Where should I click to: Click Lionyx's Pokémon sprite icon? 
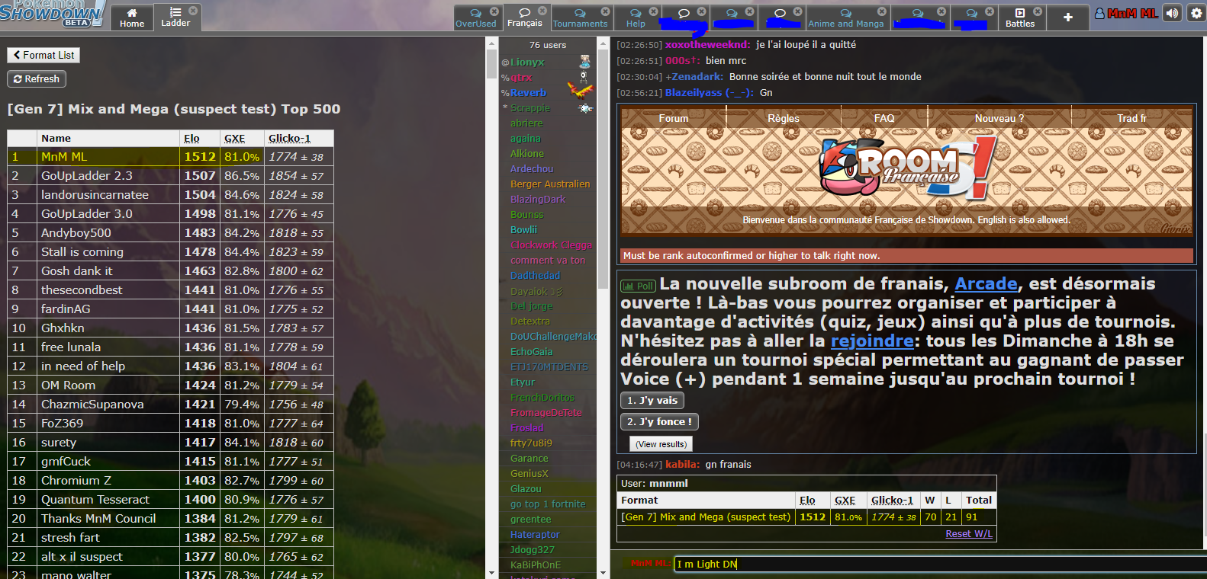click(x=584, y=62)
